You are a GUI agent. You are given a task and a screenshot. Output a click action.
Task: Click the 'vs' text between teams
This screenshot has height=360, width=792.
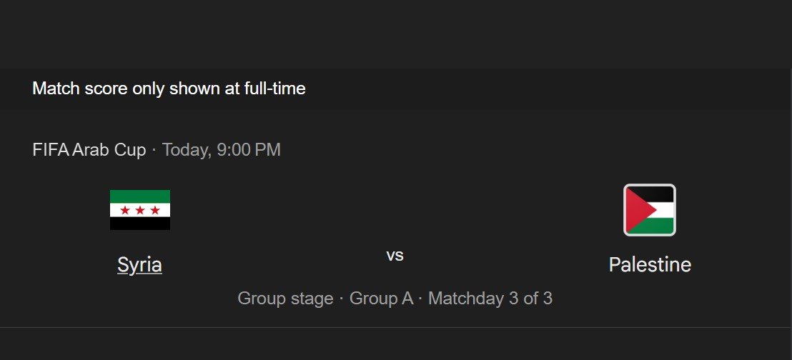tap(395, 255)
